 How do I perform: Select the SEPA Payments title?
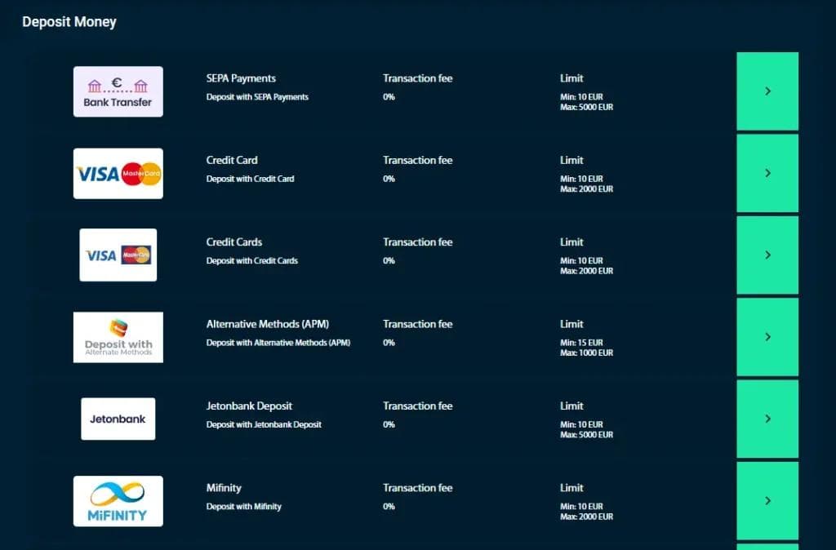pos(241,78)
